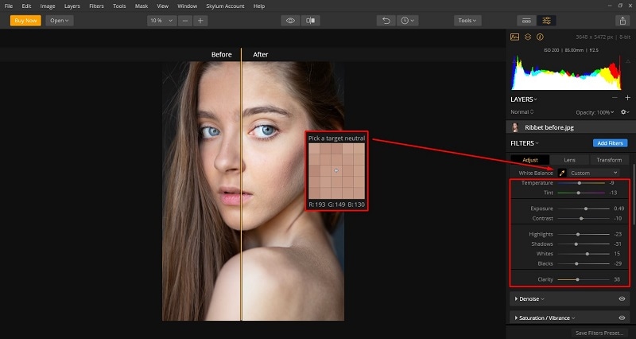636x339 pixels.
Task: Adjust the Tint slider
Action: (x=581, y=193)
